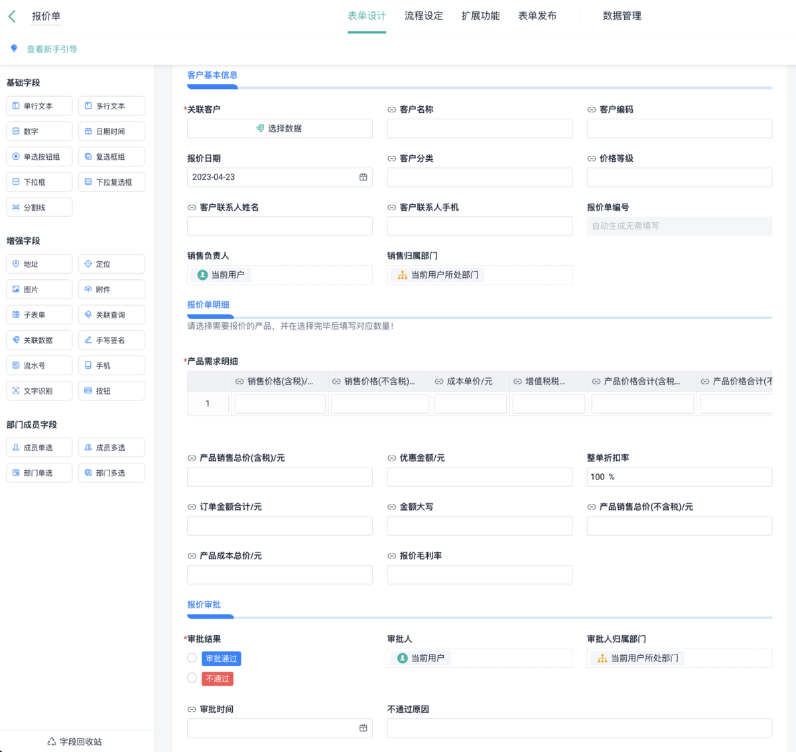Switch to the 流程设定 tab

(423, 16)
